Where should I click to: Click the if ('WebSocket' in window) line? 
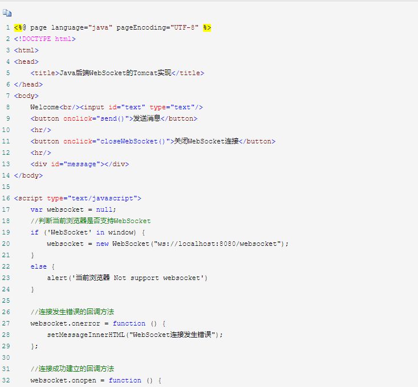tap(88, 232)
